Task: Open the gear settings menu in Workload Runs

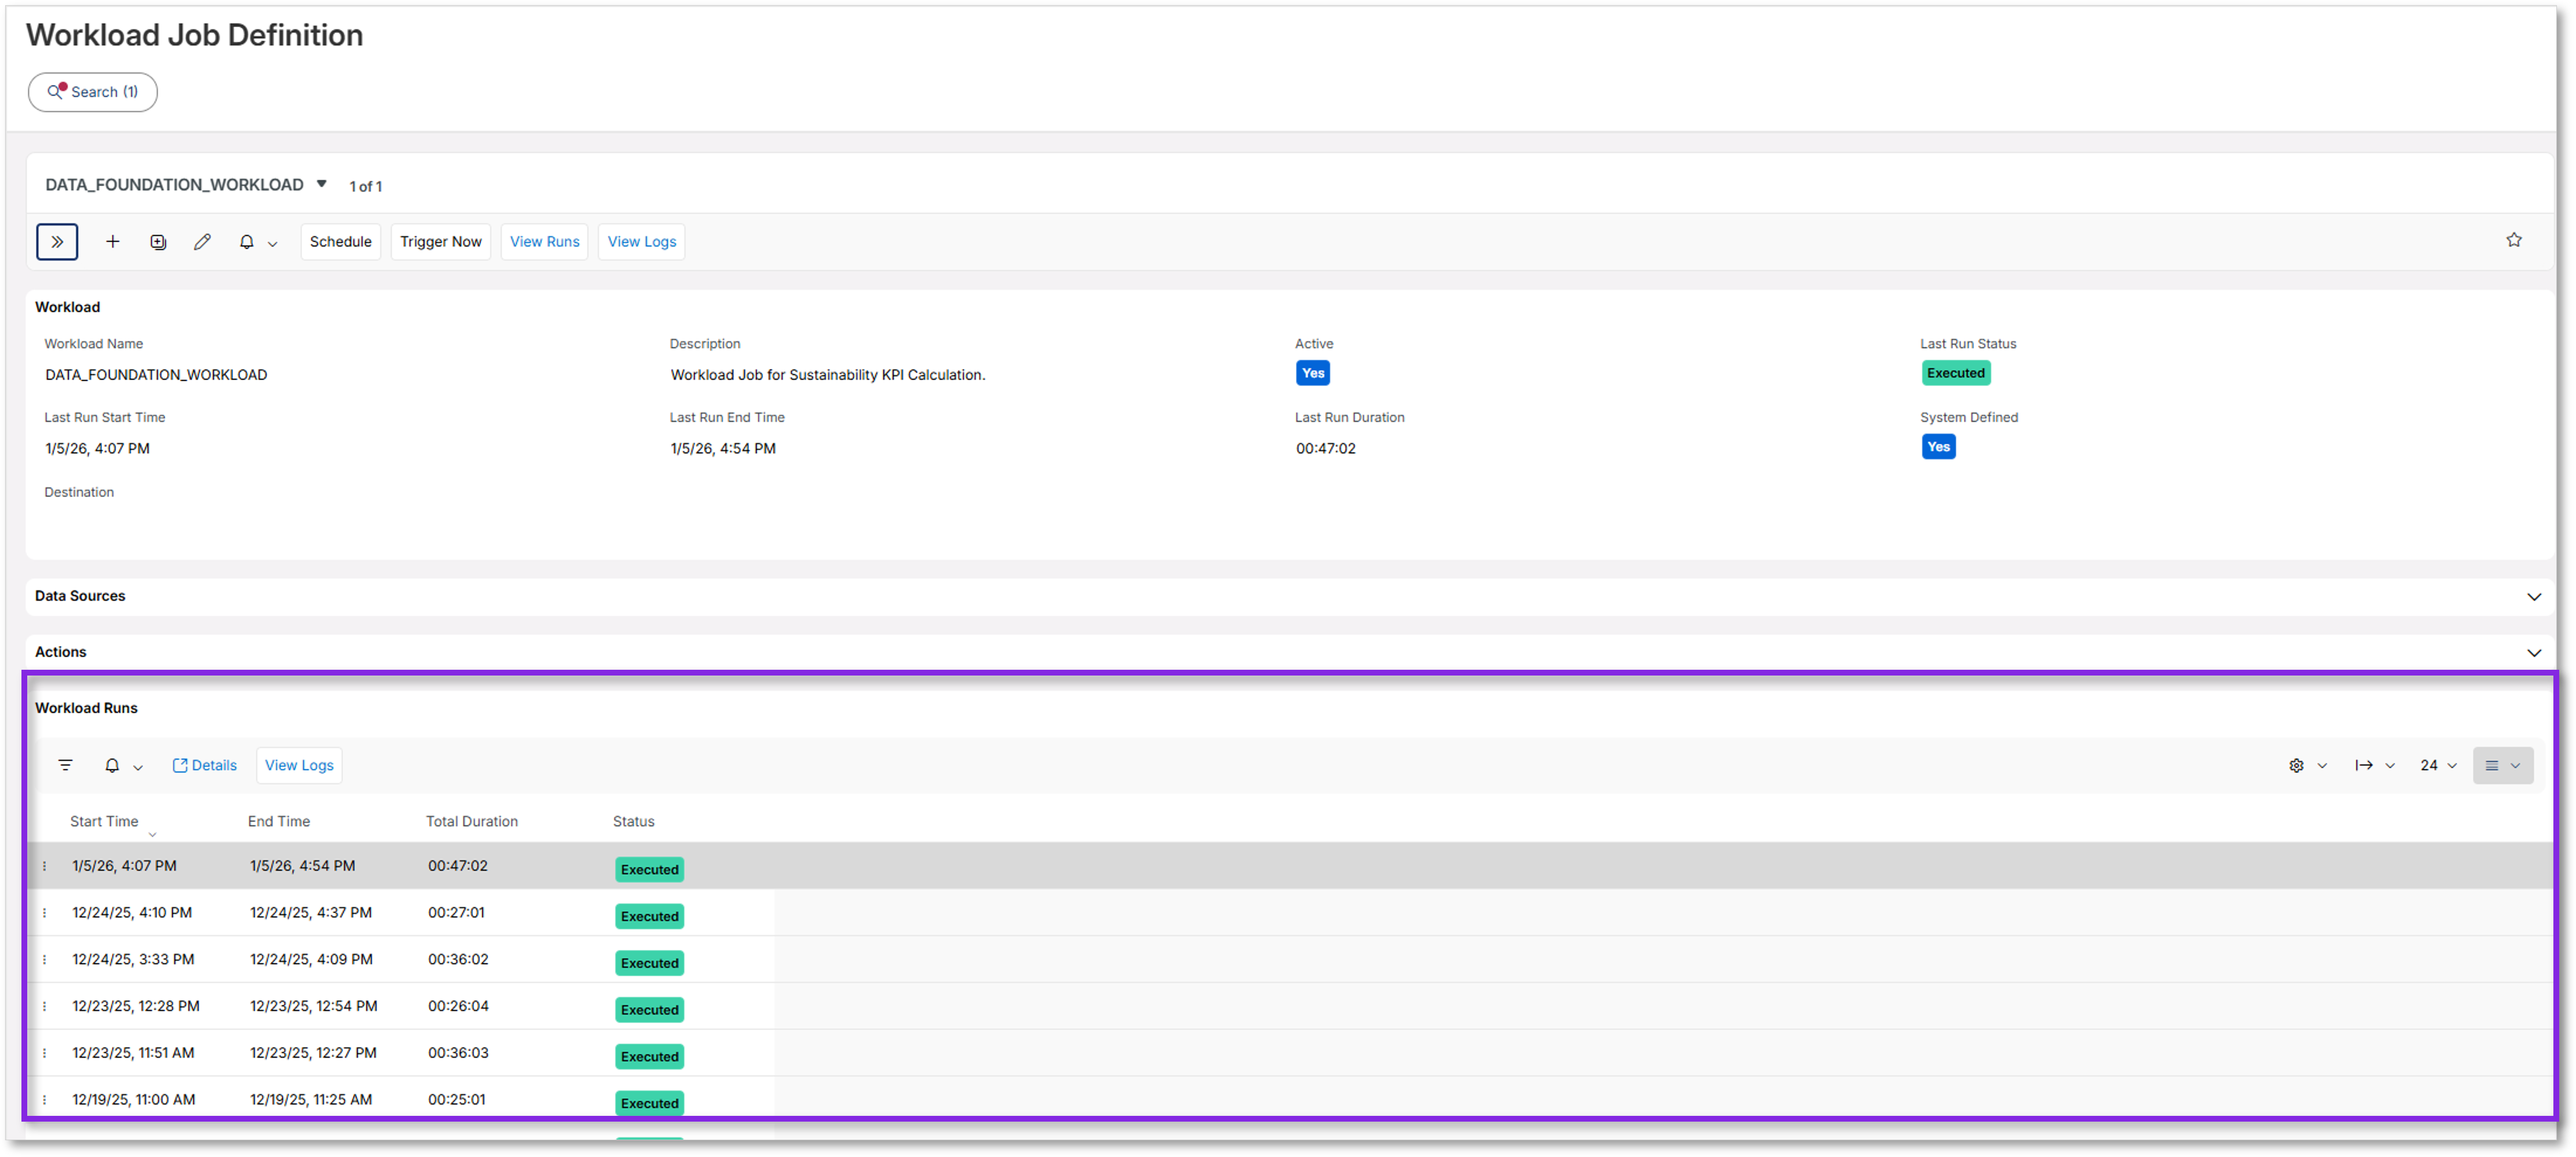Action: point(2307,765)
